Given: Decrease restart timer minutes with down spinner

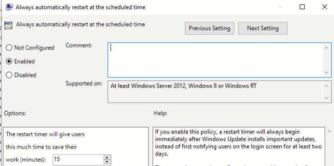Looking at the screenshot, I should (107, 162).
